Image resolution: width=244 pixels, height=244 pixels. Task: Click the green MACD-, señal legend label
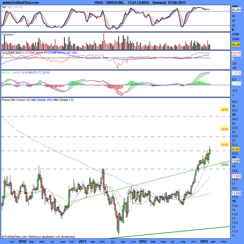[x=11, y=72]
